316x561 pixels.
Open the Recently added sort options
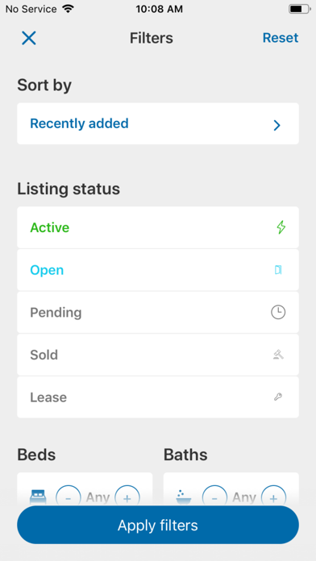click(158, 124)
